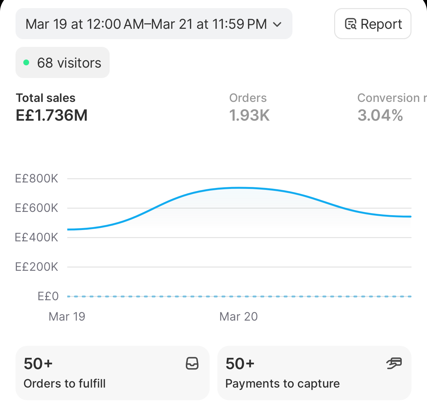This screenshot has height=417, width=427.
Task: Open the Payments to capture card
Action: point(314,373)
